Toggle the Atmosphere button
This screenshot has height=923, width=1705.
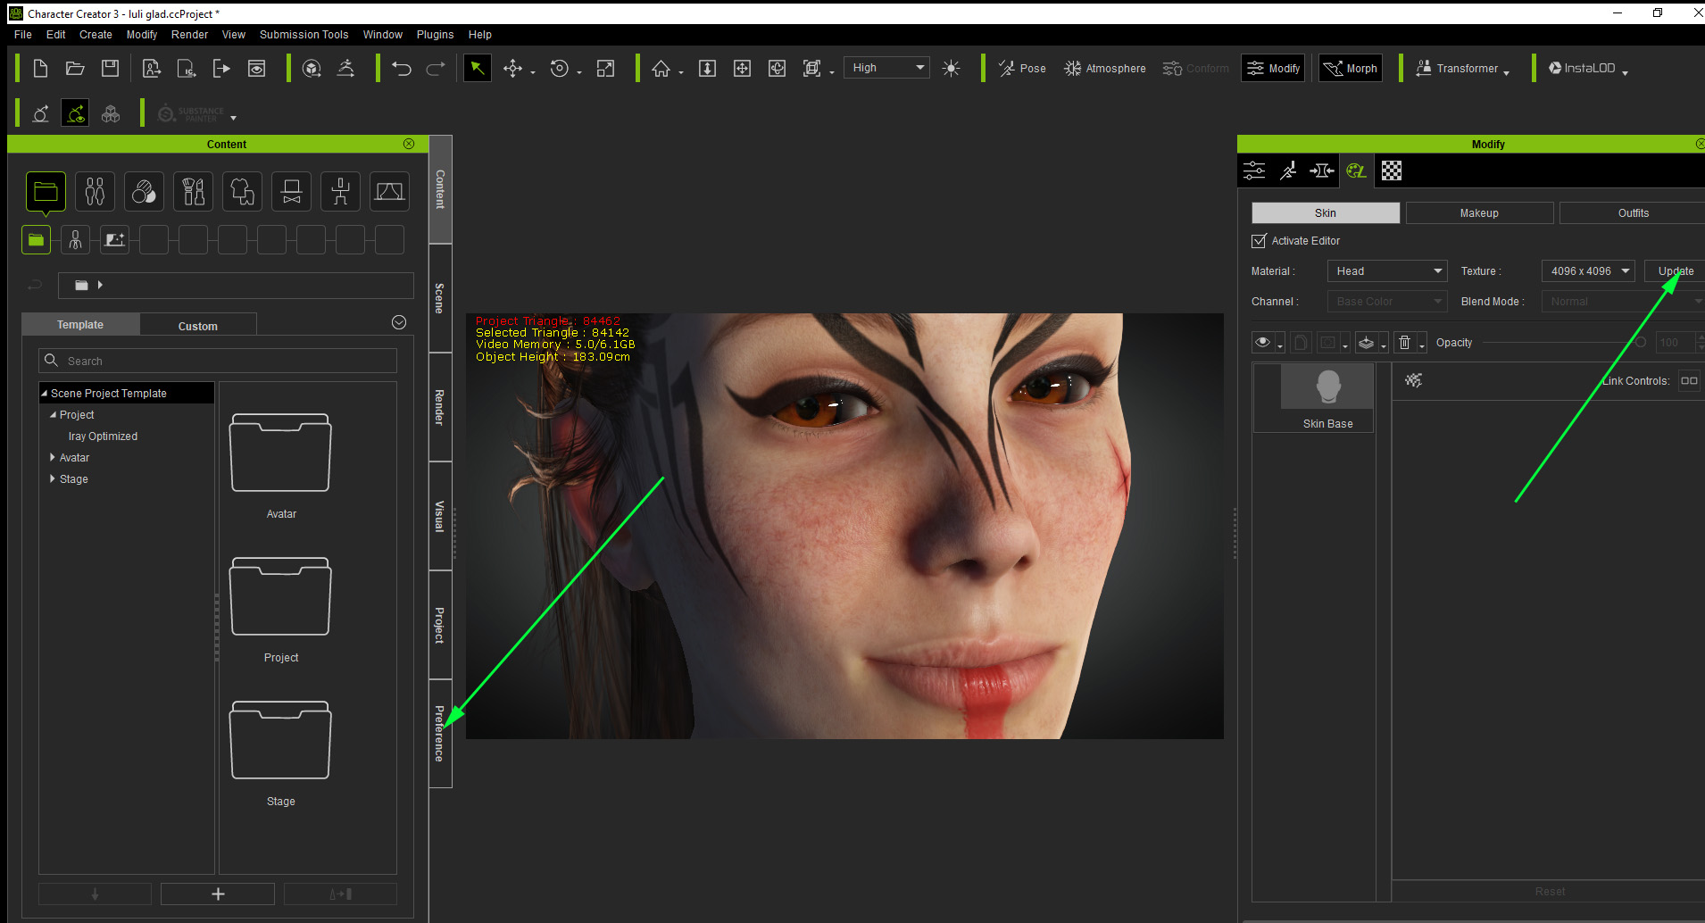[x=1105, y=69]
